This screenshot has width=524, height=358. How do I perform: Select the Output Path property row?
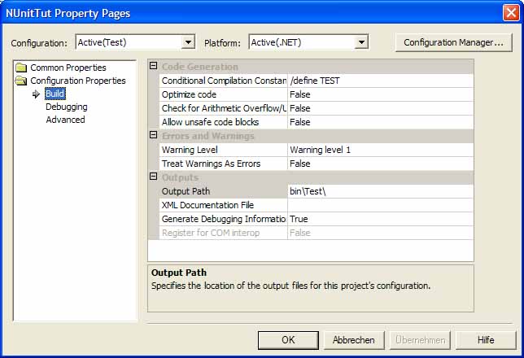tap(223, 191)
